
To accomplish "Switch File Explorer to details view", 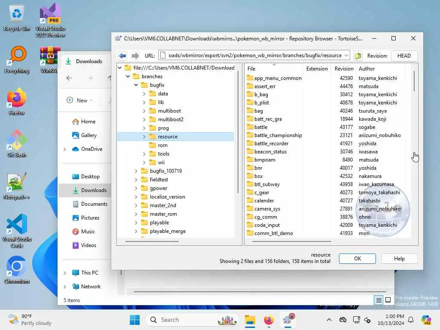I will (379, 300).
